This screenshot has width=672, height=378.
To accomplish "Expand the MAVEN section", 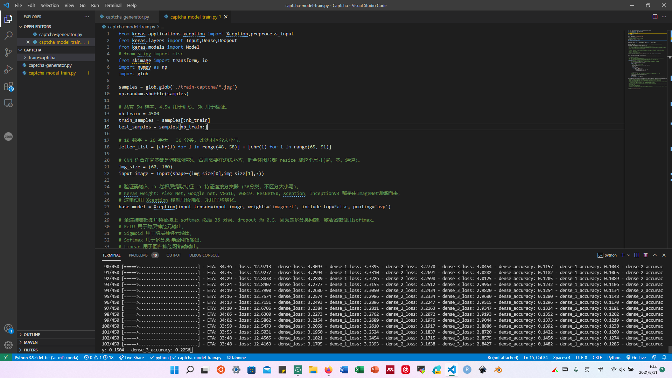I will tap(56, 342).
